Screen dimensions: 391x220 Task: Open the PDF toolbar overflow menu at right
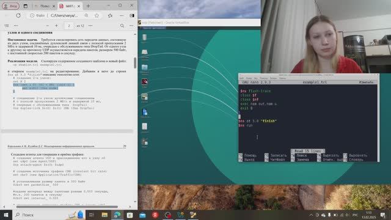[x=131, y=26]
